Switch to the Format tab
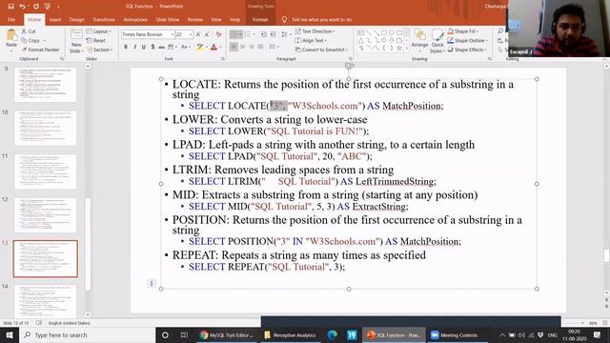 point(260,19)
